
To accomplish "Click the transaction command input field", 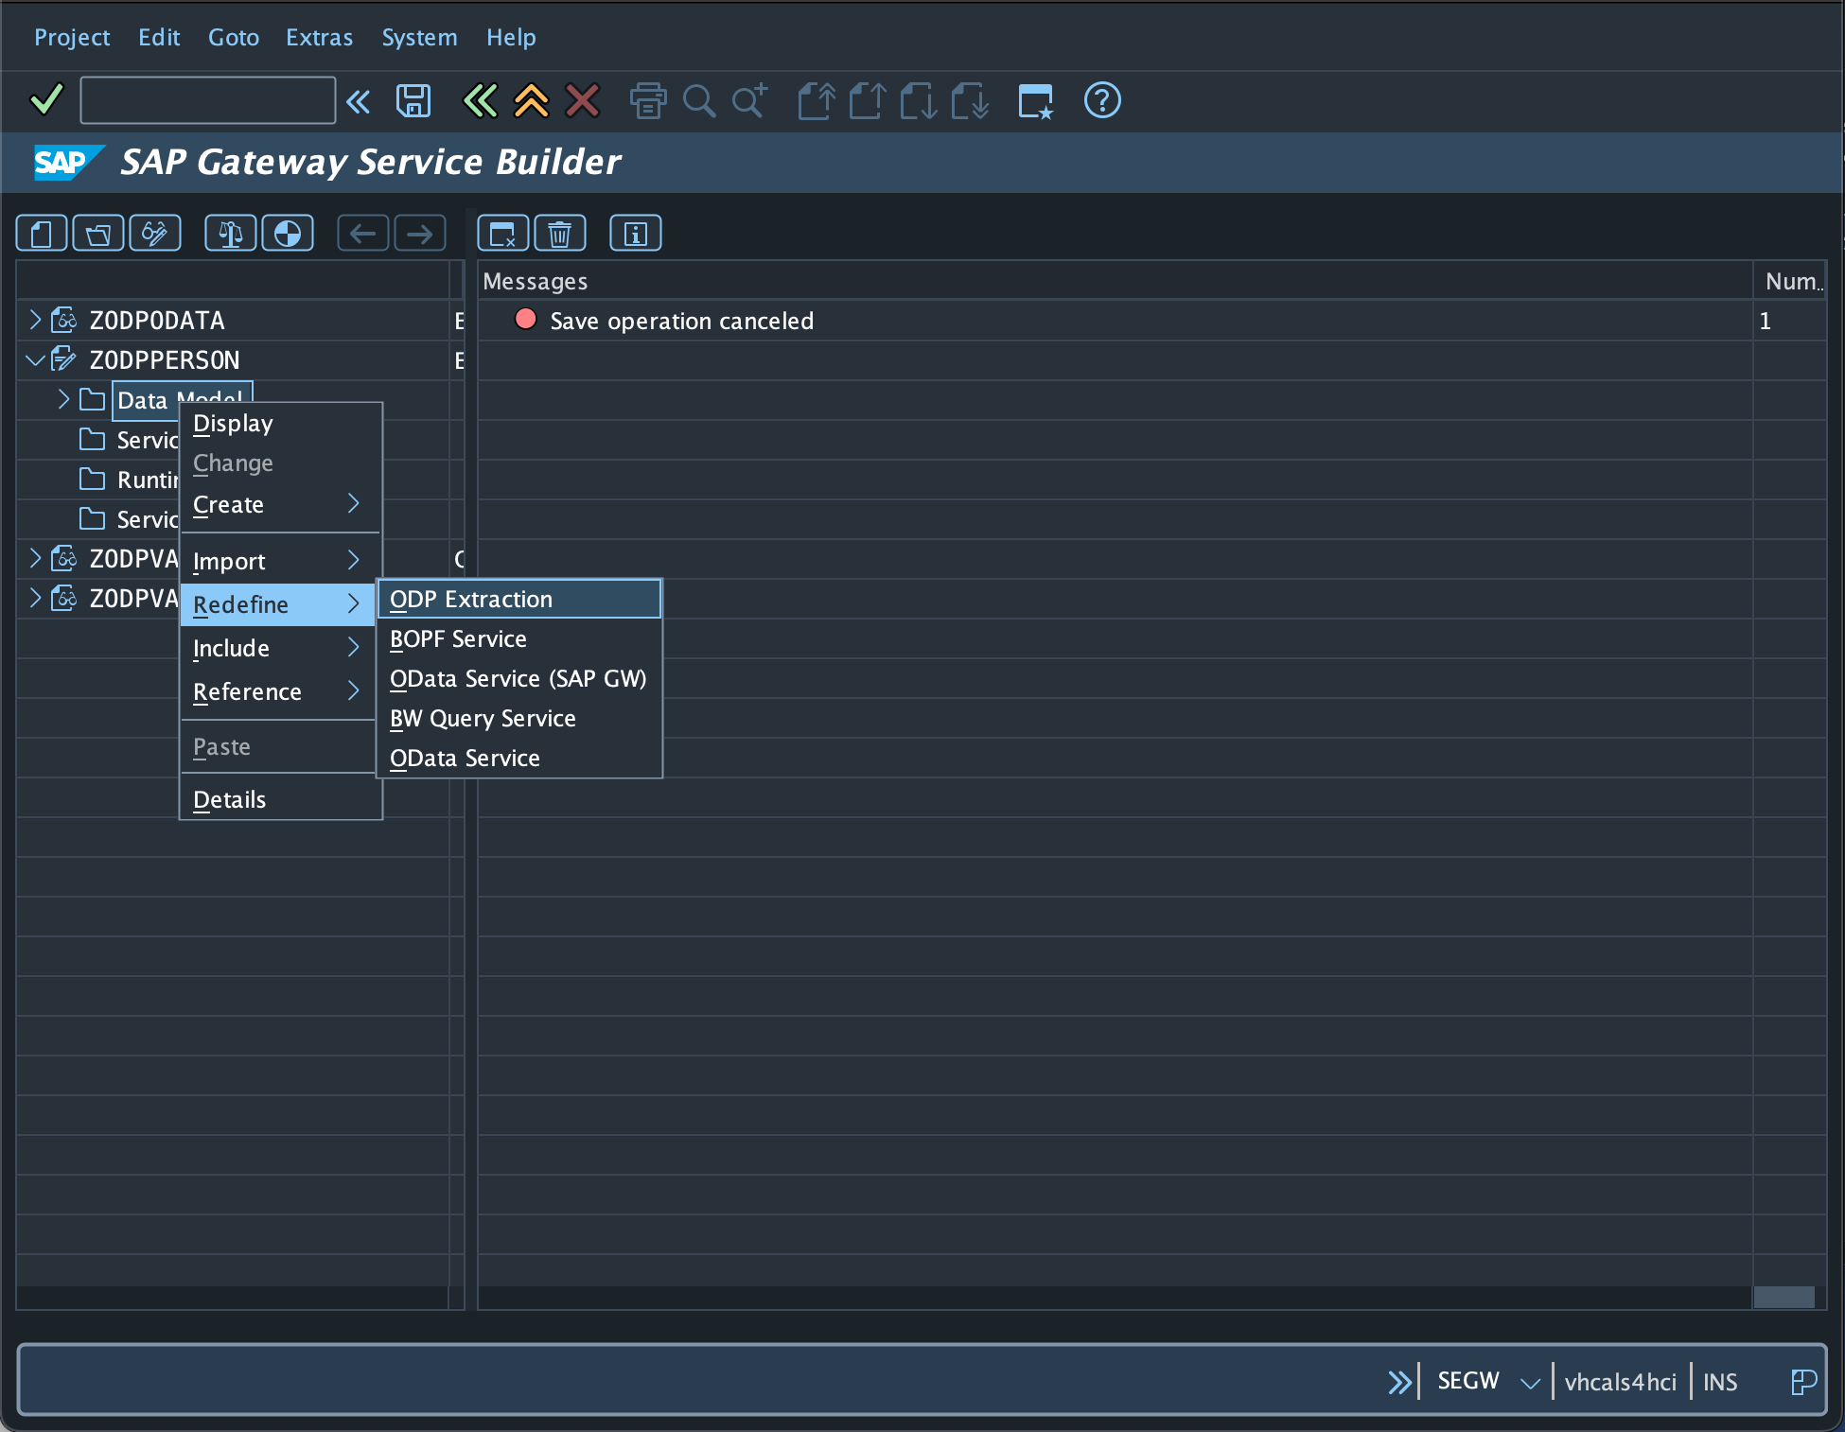I will coord(208,100).
